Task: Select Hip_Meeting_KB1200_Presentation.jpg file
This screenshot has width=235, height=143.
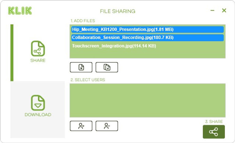Action: coord(123,30)
